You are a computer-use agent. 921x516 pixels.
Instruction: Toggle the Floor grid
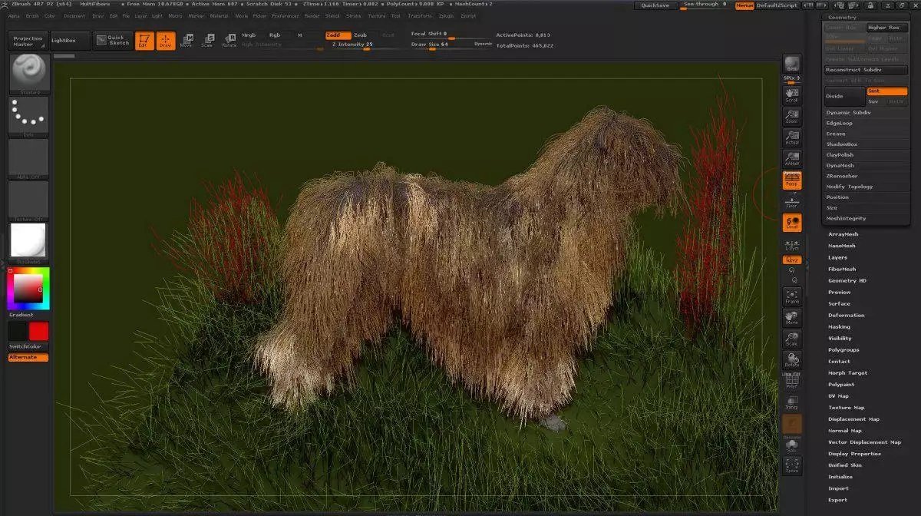click(792, 202)
